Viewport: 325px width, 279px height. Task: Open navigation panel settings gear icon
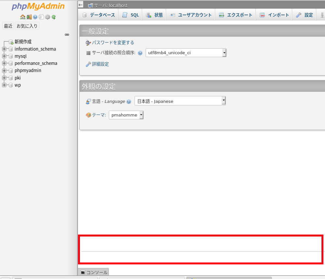pos(47,17)
